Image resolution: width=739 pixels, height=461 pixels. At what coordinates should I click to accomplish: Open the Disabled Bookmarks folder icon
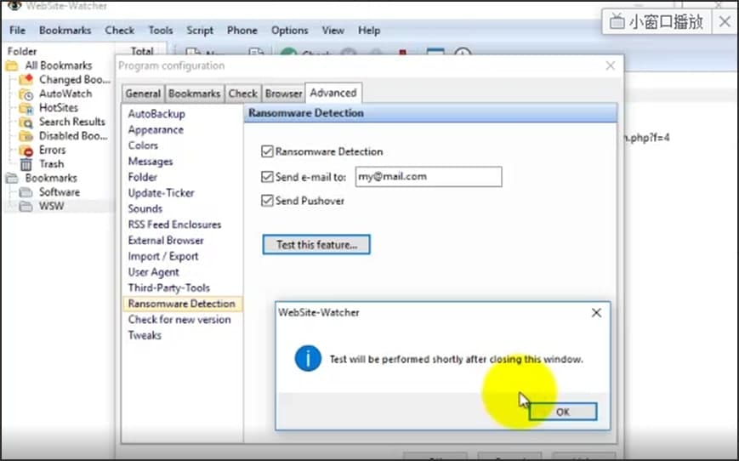tap(26, 136)
